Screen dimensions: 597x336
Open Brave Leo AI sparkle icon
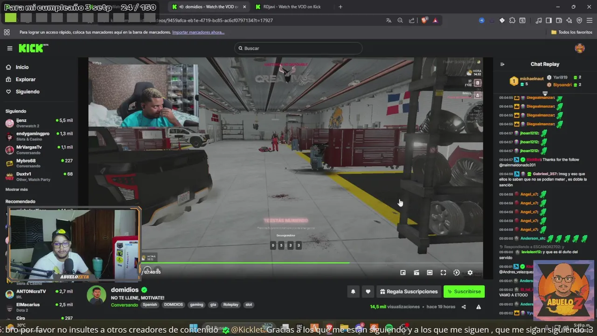[x=569, y=21]
